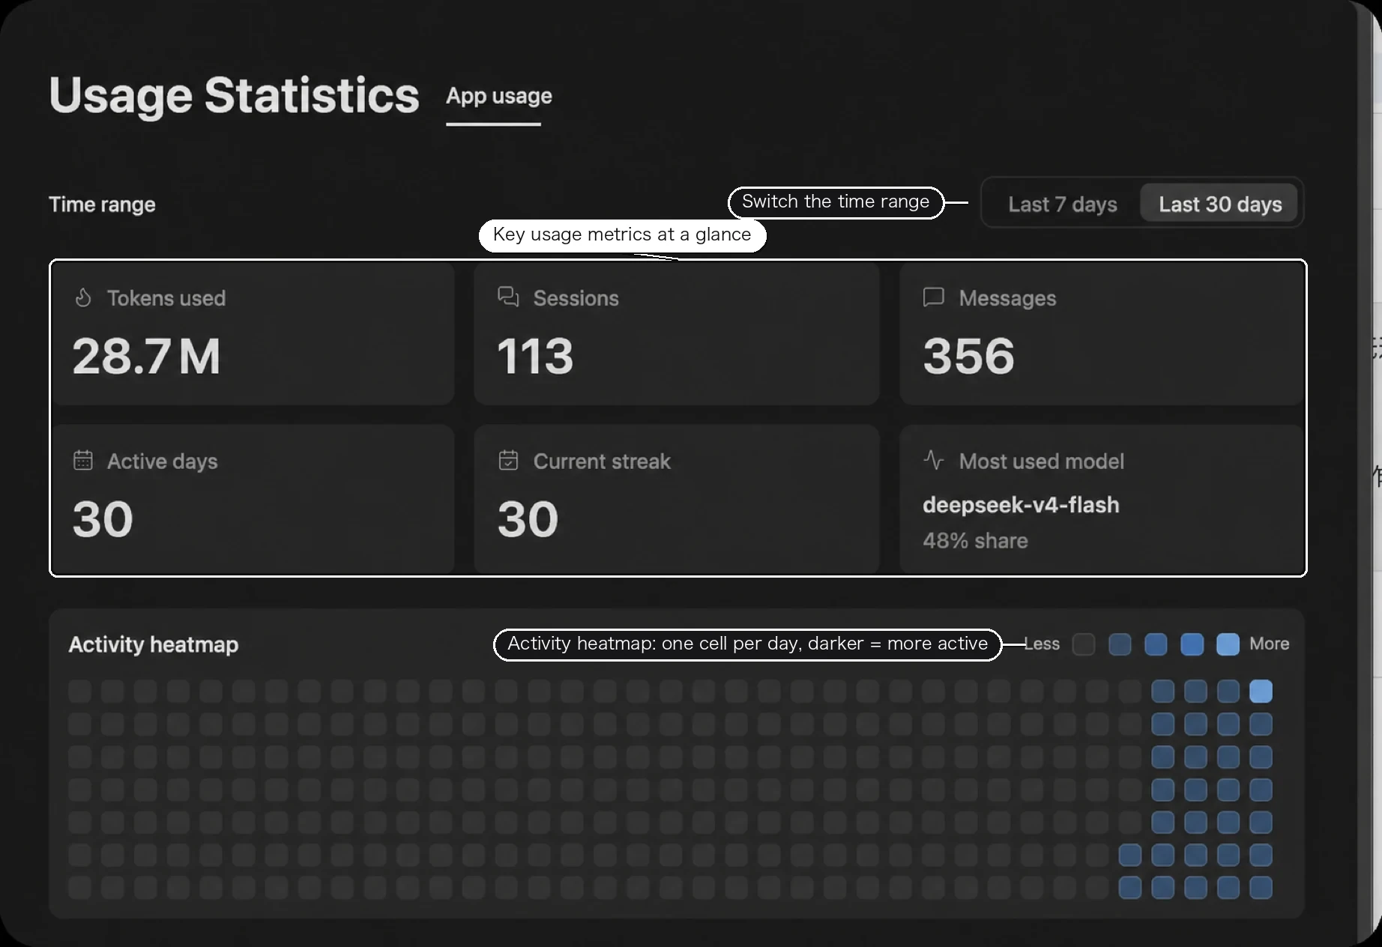1382x947 pixels.
Task: Click the chat bubbles icon beside Sessions
Action: (508, 297)
